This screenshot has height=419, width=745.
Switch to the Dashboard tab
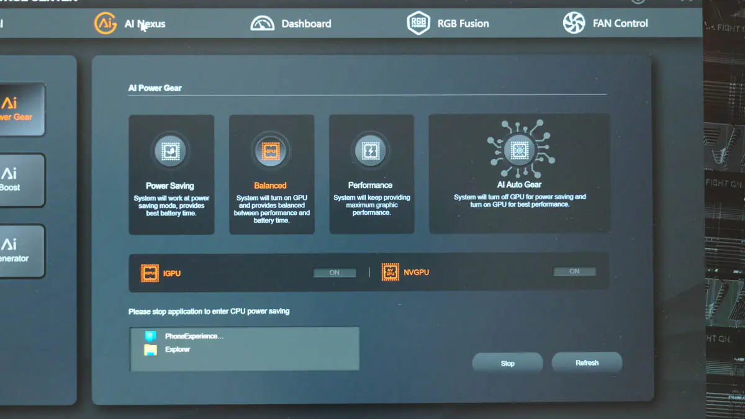point(291,24)
